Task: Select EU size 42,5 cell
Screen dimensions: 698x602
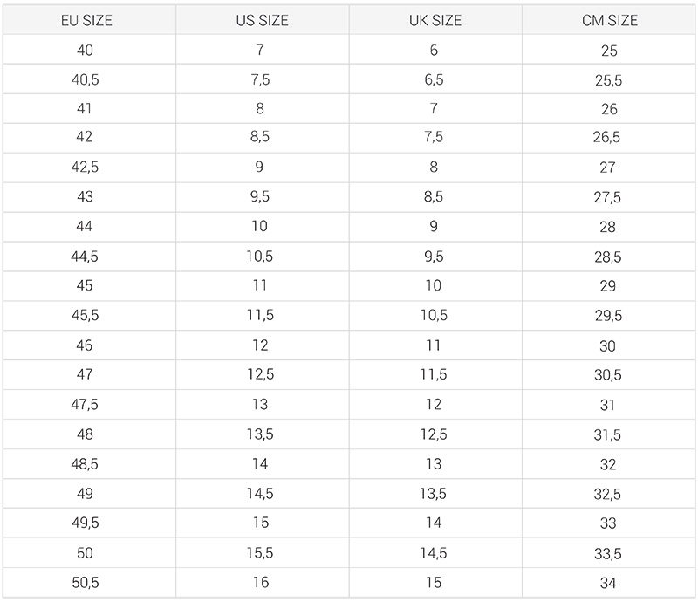Action: (x=89, y=168)
